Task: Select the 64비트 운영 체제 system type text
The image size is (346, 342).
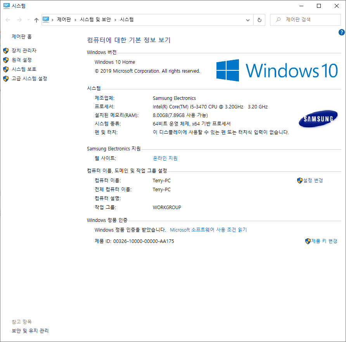Action: point(192,124)
